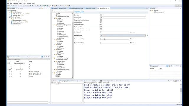189x106 pixels.
Task: Open the File menu
Action: click(x=8, y=3)
